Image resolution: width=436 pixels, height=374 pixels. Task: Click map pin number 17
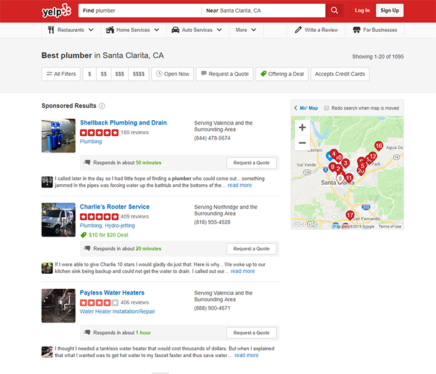(x=350, y=215)
